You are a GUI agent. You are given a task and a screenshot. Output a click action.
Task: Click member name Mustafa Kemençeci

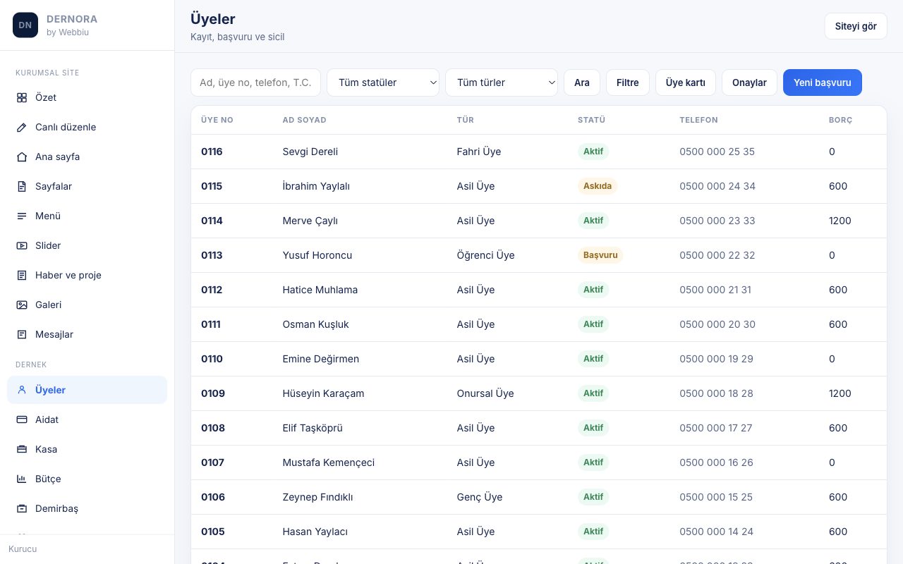pos(329,462)
